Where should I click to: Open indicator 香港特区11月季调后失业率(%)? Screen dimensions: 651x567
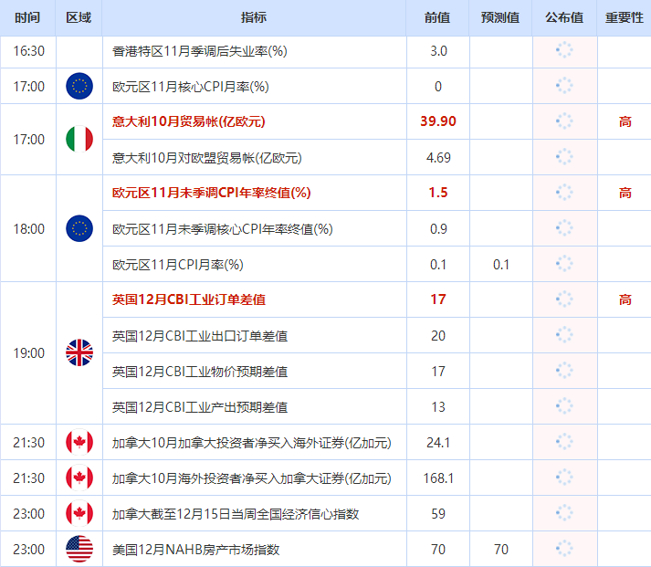(200, 51)
